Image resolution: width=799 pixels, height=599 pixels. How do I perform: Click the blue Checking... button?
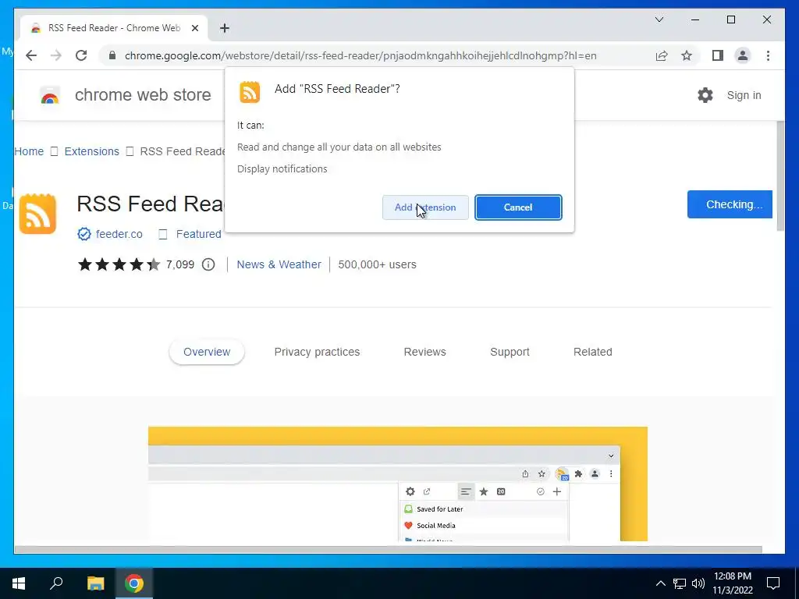[730, 204]
